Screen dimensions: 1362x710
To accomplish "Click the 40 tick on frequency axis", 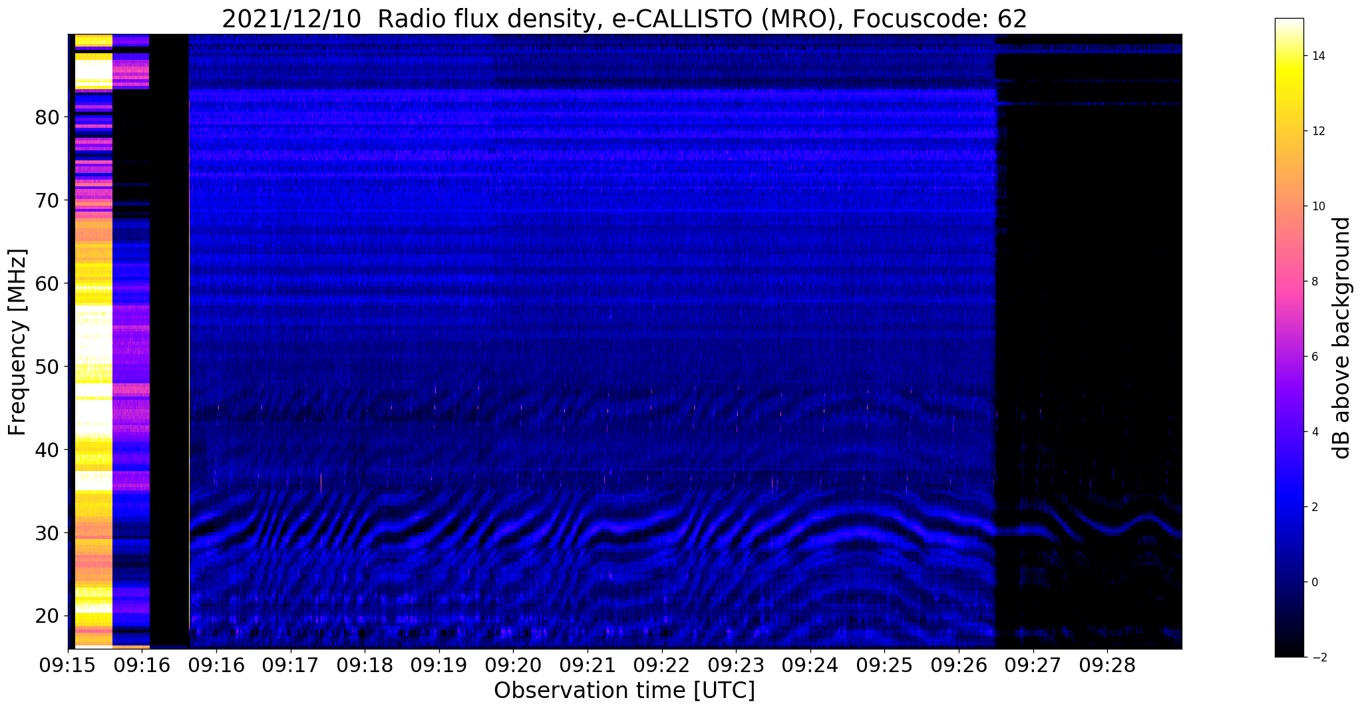I will 47,450.
